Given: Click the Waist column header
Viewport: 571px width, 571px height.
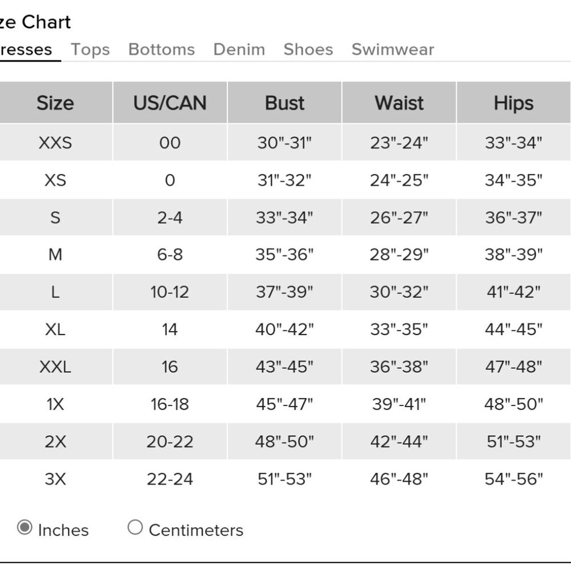Looking at the screenshot, I should pos(399,103).
